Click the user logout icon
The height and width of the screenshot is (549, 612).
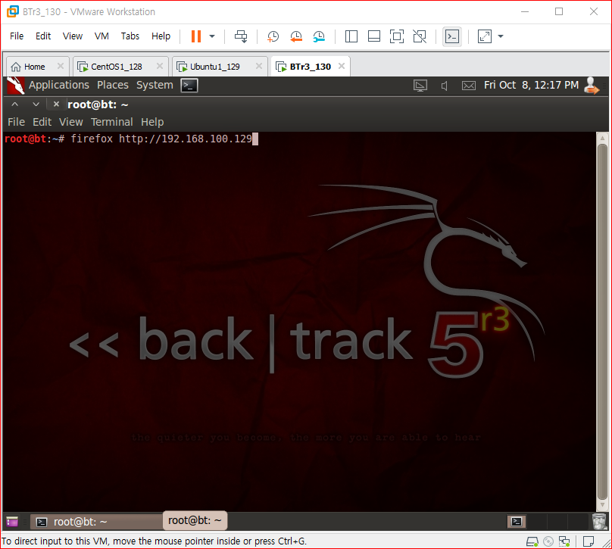pyautogui.click(x=592, y=86)
